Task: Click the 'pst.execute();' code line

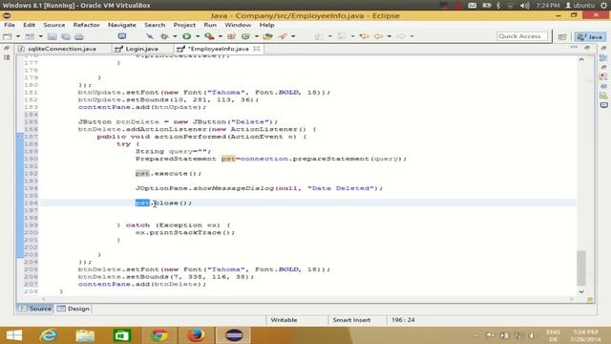Action: click(168, 173)
